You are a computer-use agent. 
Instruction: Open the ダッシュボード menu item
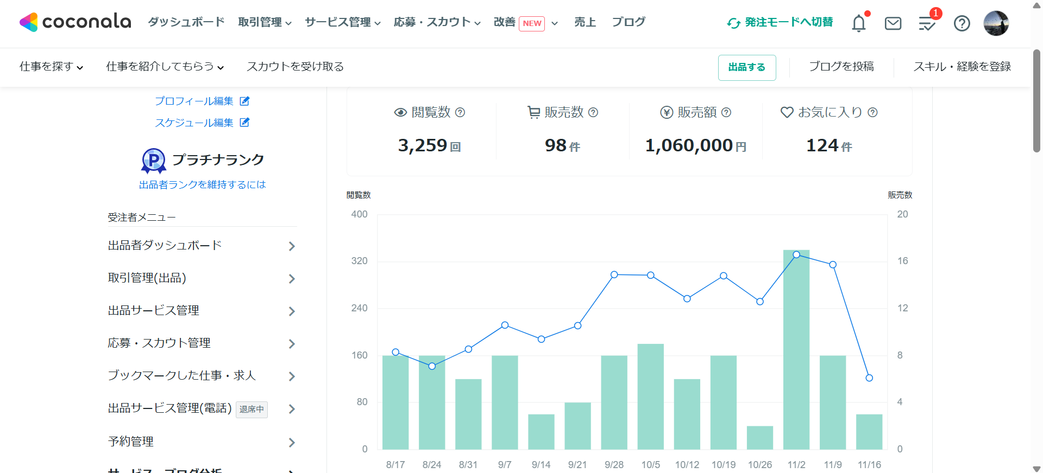(186, 22)
